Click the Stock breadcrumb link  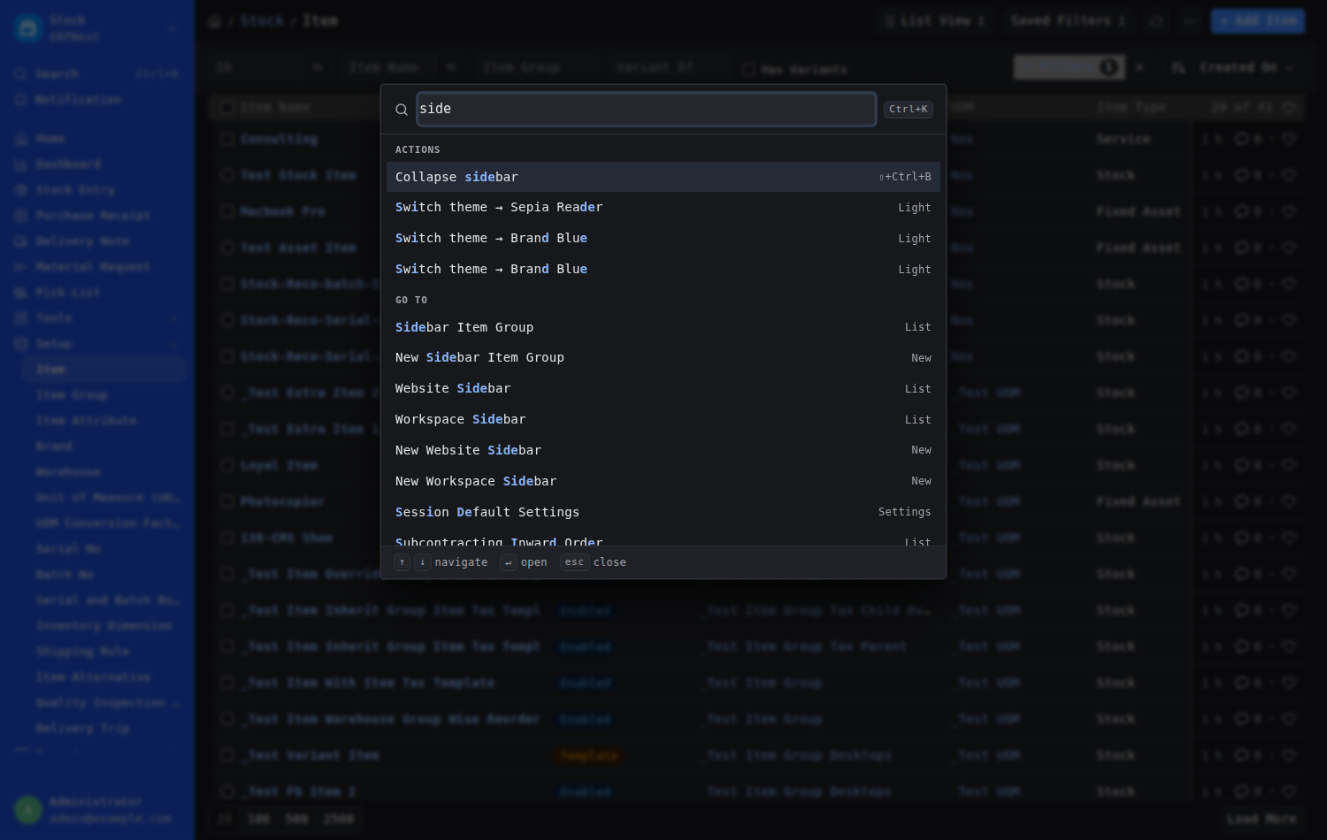coord(262,20)
